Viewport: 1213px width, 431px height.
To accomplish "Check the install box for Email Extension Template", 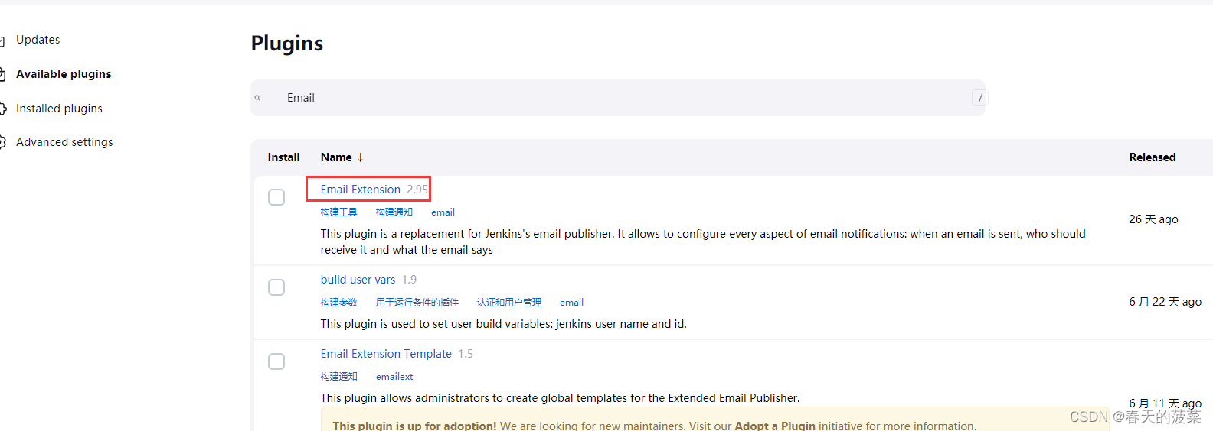I will click(x=276, y=361).
